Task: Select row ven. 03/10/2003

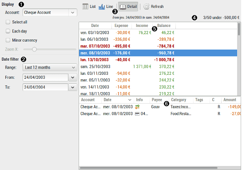Action: [158, 33]
